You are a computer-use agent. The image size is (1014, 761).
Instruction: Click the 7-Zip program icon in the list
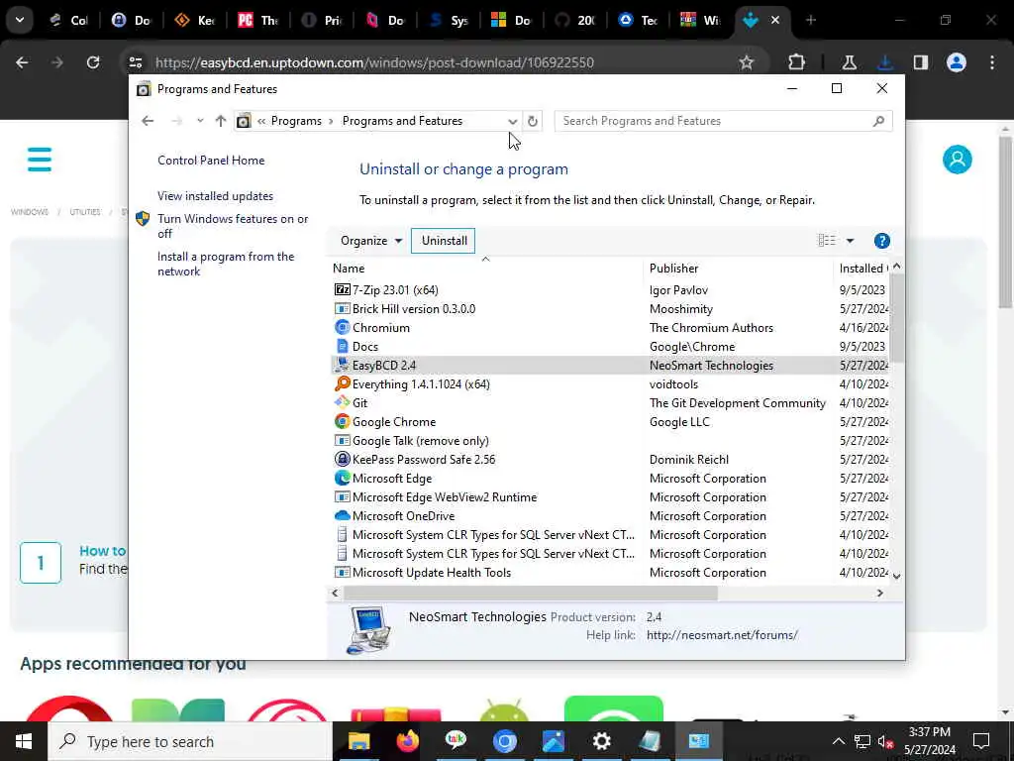342,290
